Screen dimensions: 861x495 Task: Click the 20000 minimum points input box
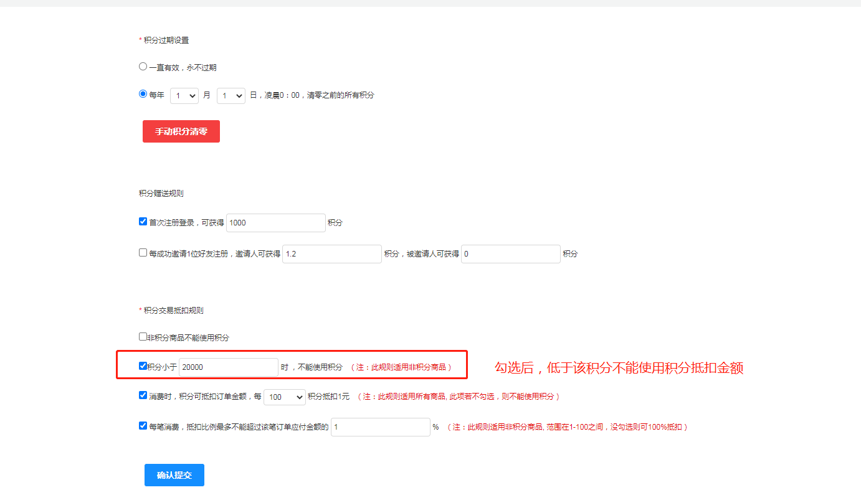pyautogui.click(x=228, y=367)
